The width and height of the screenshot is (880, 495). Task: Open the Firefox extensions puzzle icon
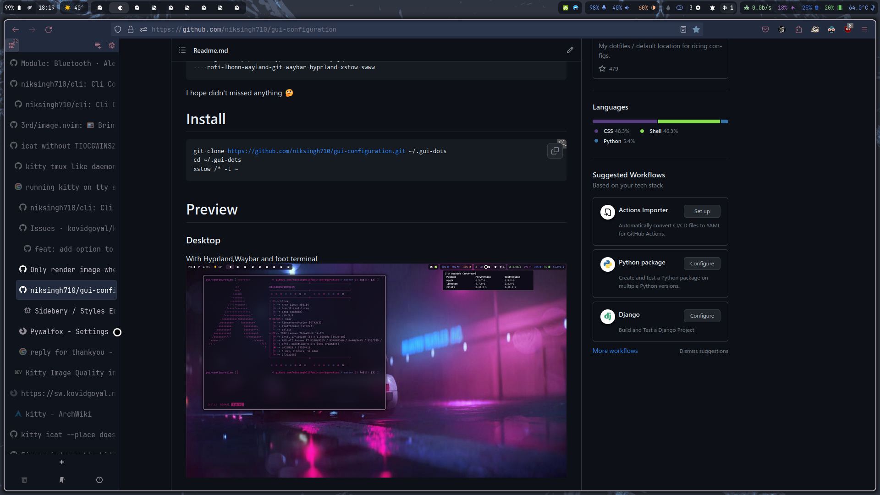tap(798, 29)
